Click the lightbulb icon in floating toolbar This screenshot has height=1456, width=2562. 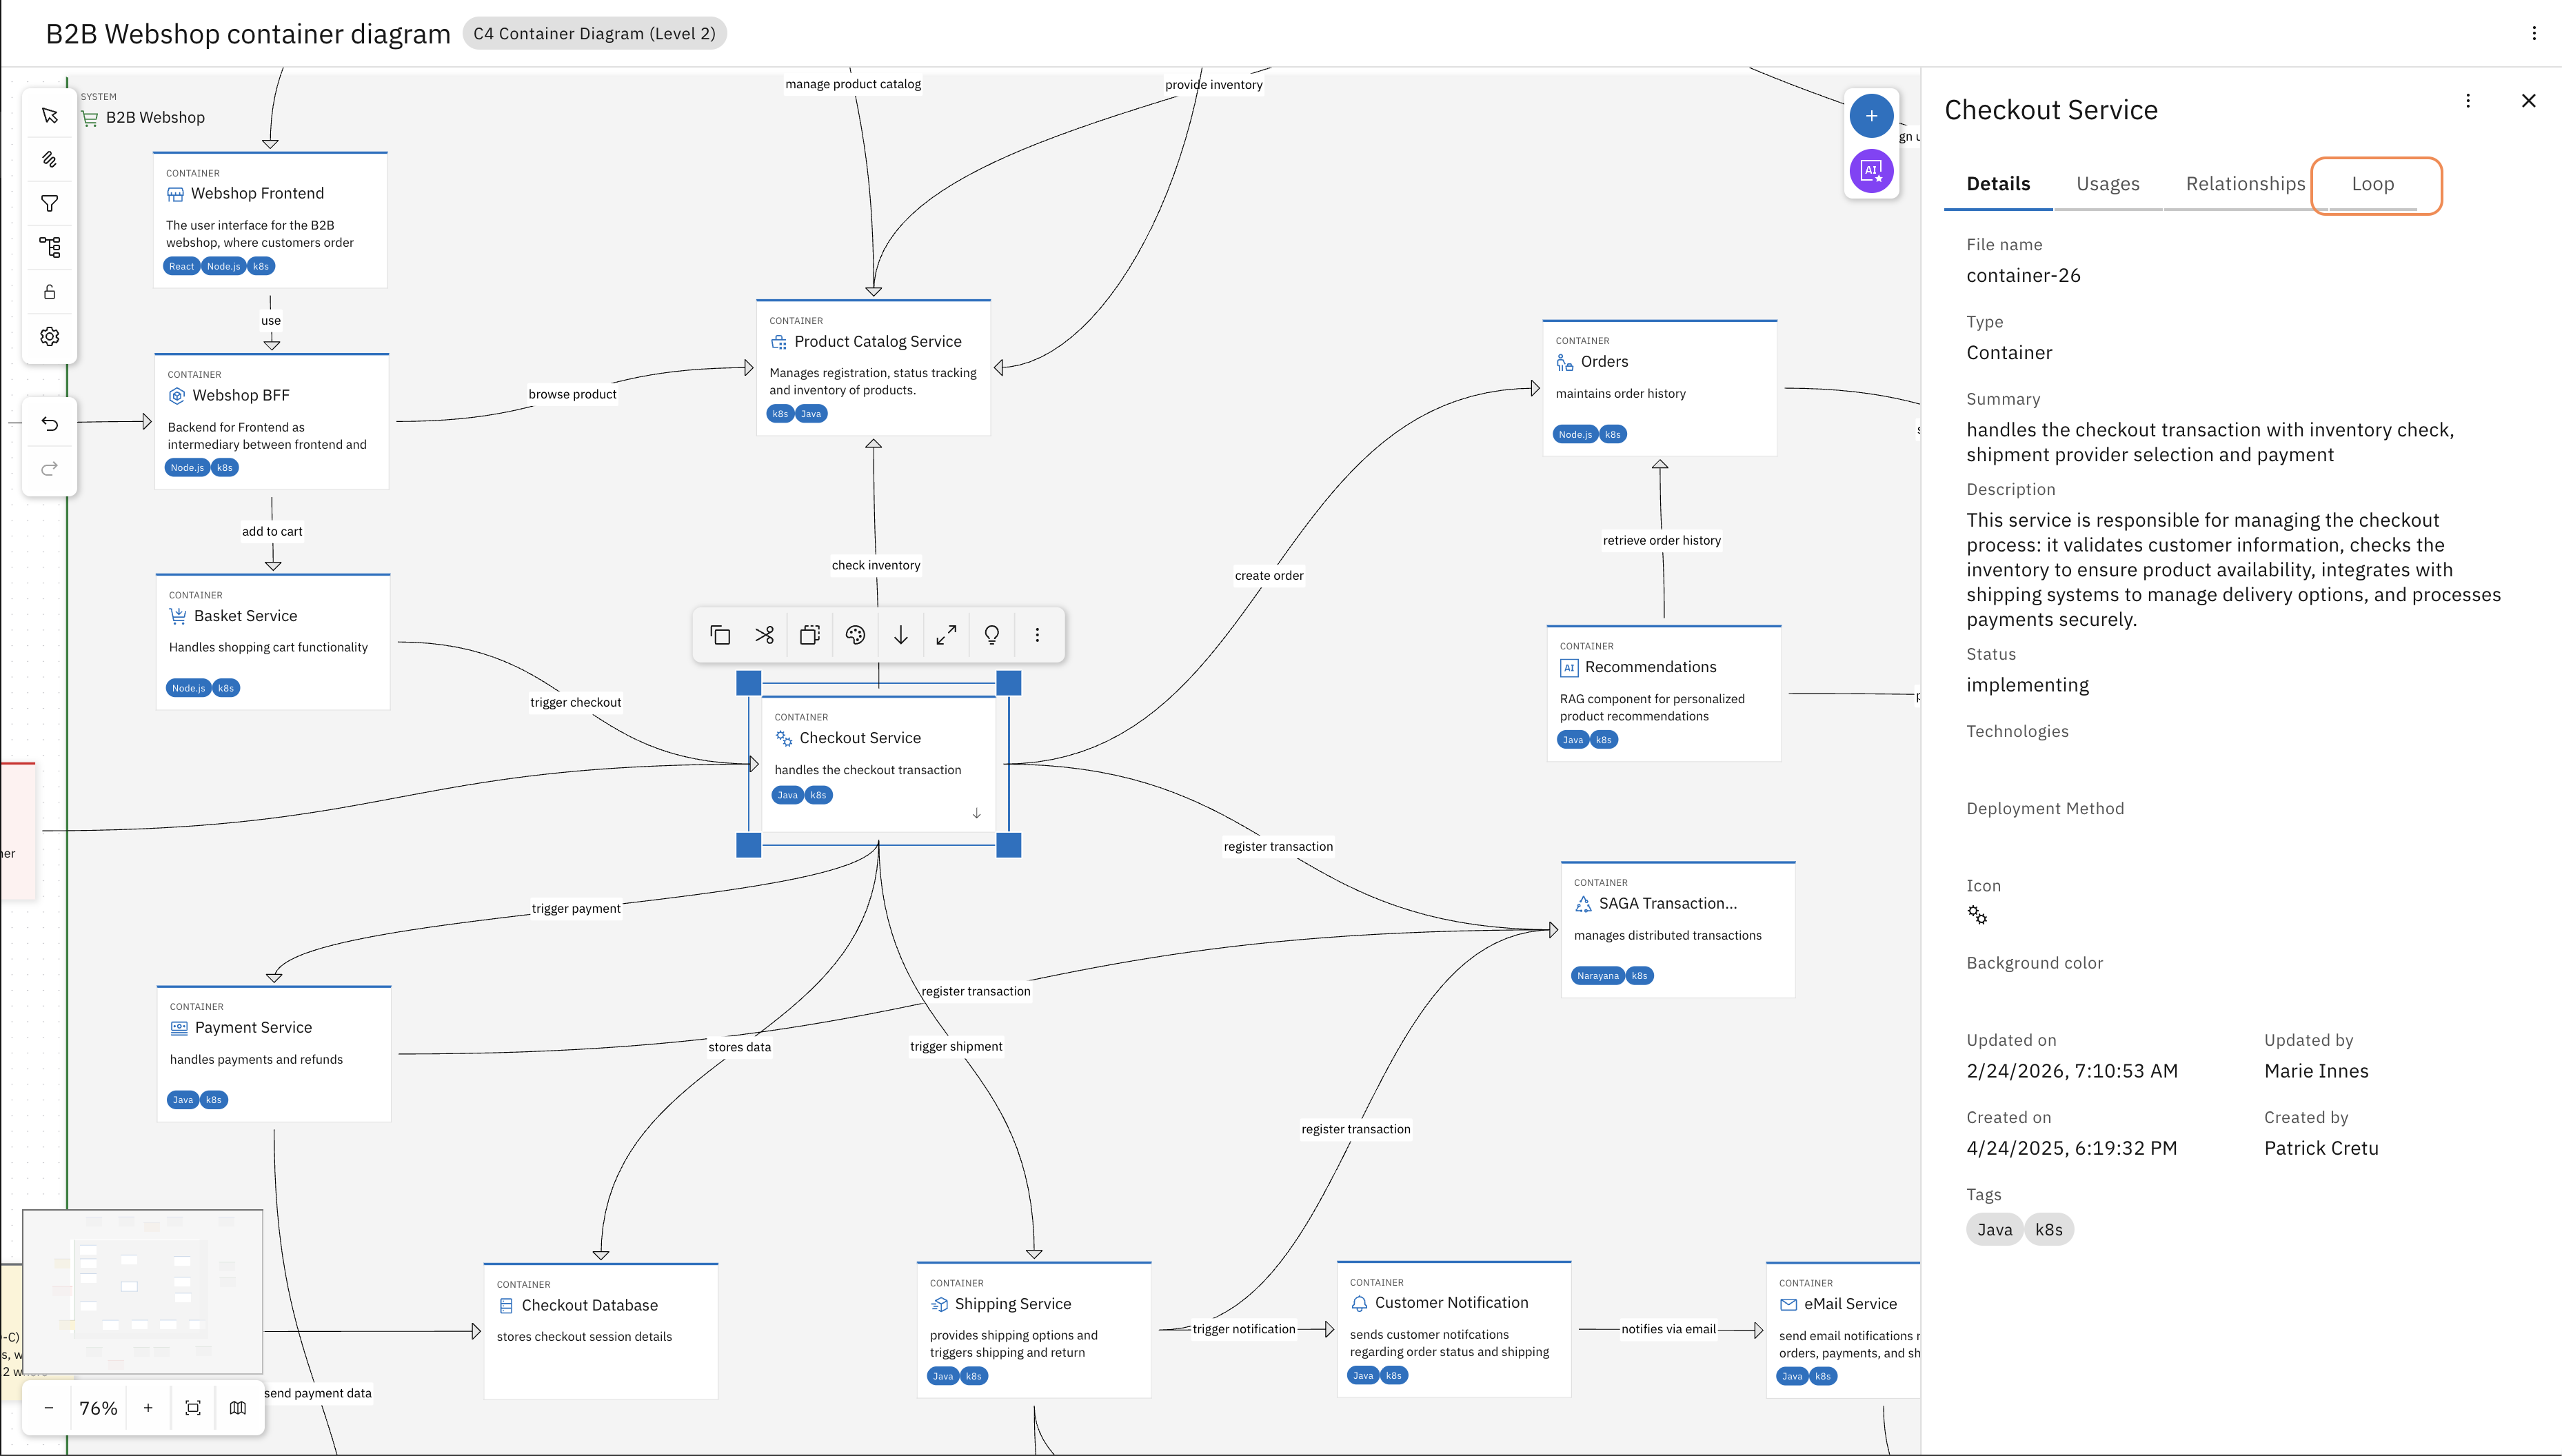coord(992,635)
